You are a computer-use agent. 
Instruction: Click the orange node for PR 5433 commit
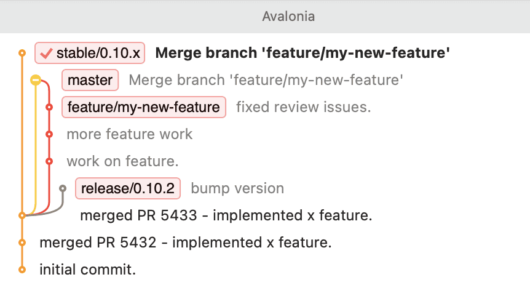click(22, 215)
